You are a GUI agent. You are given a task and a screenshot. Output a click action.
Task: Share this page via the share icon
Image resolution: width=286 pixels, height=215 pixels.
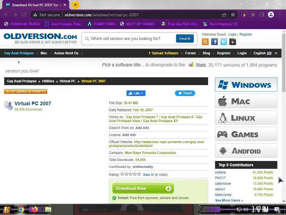click(224, 15)
